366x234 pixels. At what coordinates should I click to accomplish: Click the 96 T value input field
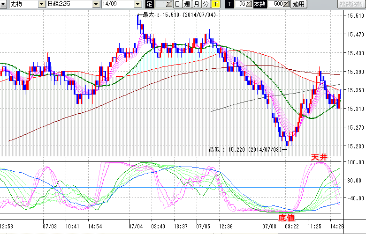pos(241,4)
